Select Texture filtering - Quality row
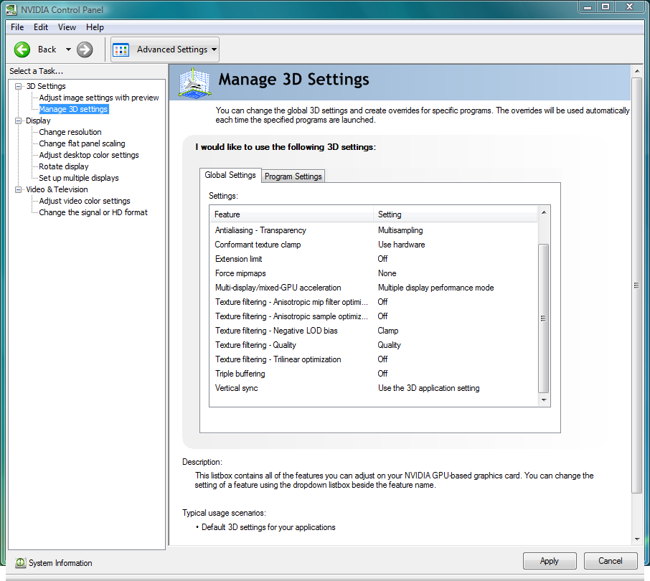This screenshot has width=650, height=581. click(374, 345)
